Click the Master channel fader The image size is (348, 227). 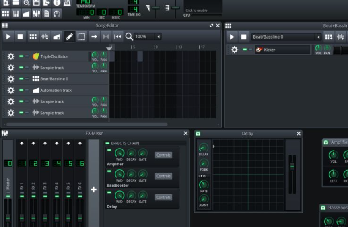pos(8,217)
